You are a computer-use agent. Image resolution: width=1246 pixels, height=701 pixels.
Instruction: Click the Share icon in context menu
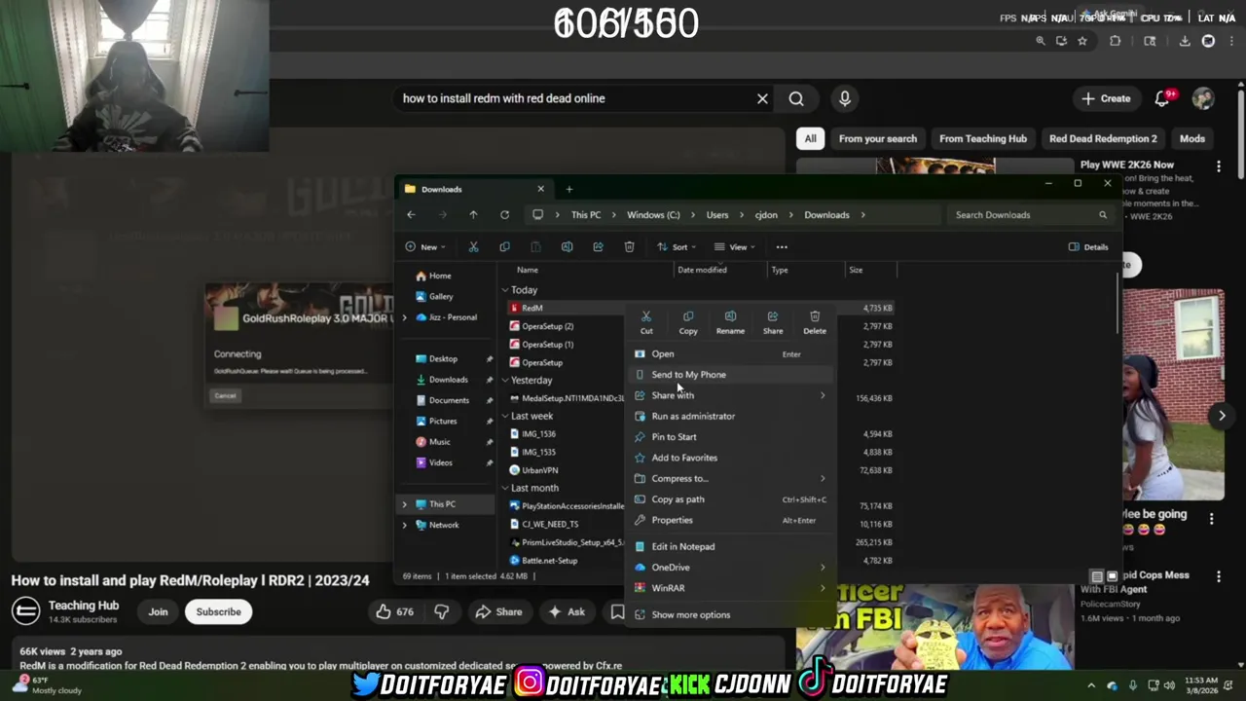click(x=772, y=322)
